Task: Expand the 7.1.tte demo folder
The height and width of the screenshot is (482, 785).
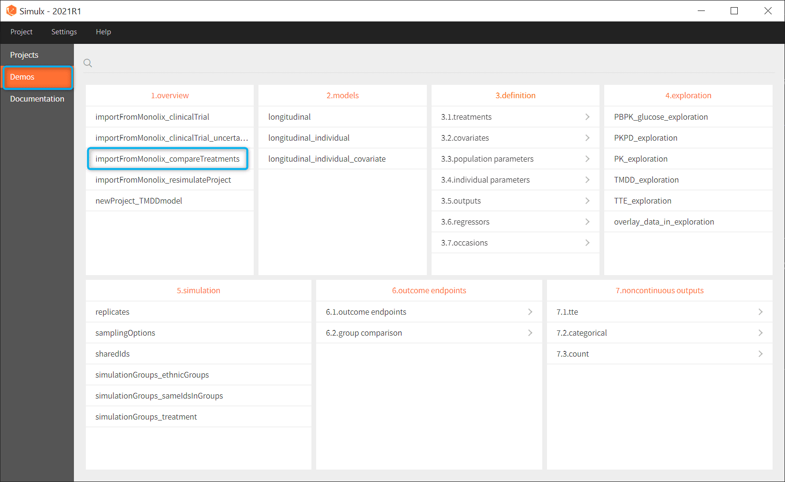Action: coord(567,312)
